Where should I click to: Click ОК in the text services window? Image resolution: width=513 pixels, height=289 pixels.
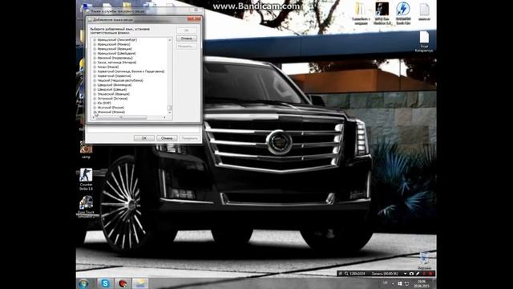pos(144,138)
